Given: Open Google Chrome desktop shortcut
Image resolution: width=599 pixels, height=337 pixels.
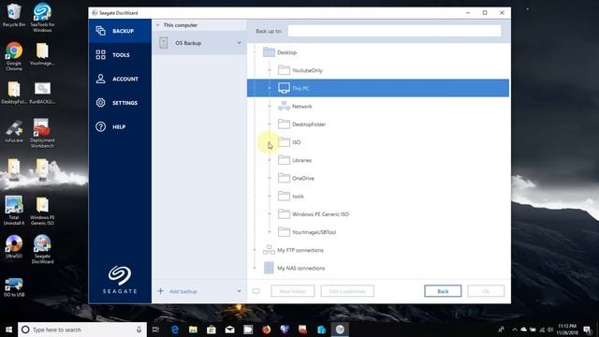Looking at the screenshot, I should click(x=14, y=56).
